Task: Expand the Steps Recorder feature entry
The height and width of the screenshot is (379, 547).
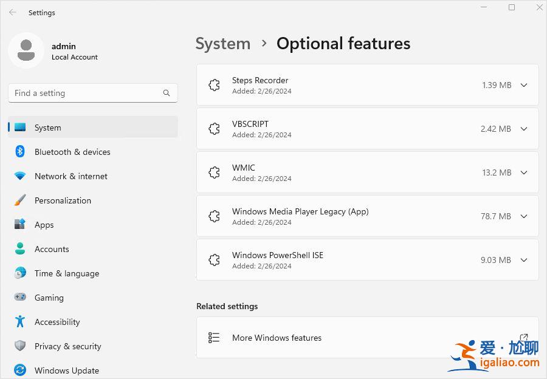Action: pyautogui.click(x=524, y=85)
